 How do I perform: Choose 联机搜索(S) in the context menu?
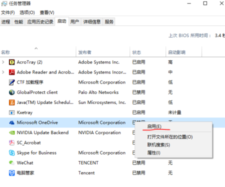[x=173, y=145]
